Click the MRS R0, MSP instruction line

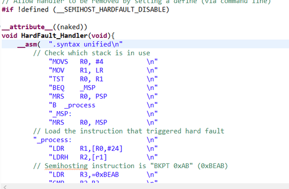[103, 123]
